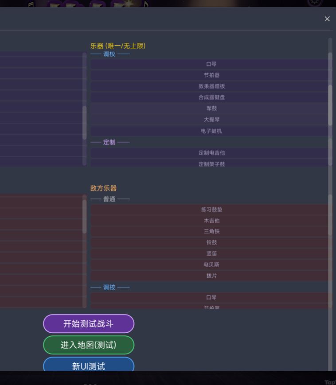Click the scrollbar of the red list left of 敌方乐器
Viewport: 336px width, 385px height.
(85, 216)
